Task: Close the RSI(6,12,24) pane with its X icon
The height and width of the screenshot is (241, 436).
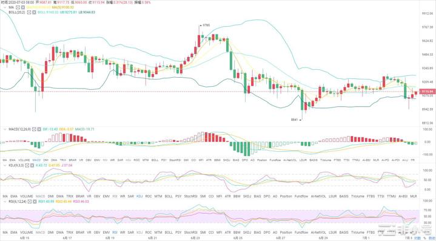Action: [34, 201]
